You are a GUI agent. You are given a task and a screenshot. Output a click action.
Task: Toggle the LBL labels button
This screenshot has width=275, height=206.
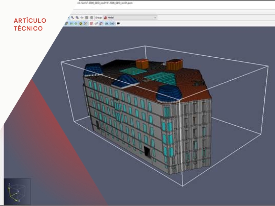(x=107, y=24)
